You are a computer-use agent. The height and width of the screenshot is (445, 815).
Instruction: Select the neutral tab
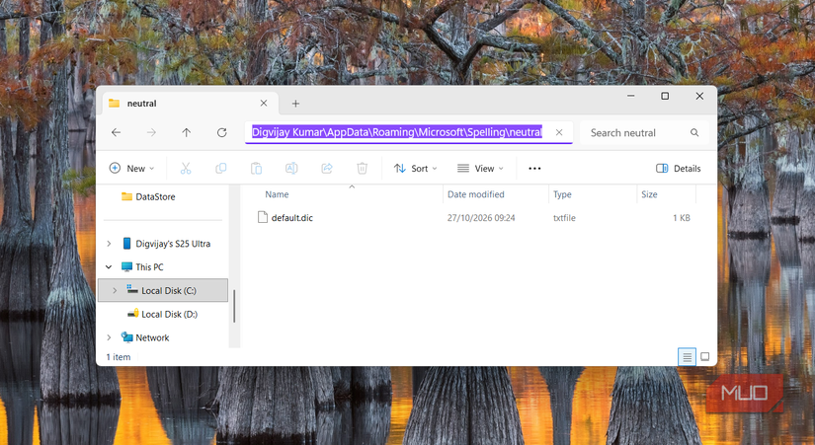pos(190,104)
